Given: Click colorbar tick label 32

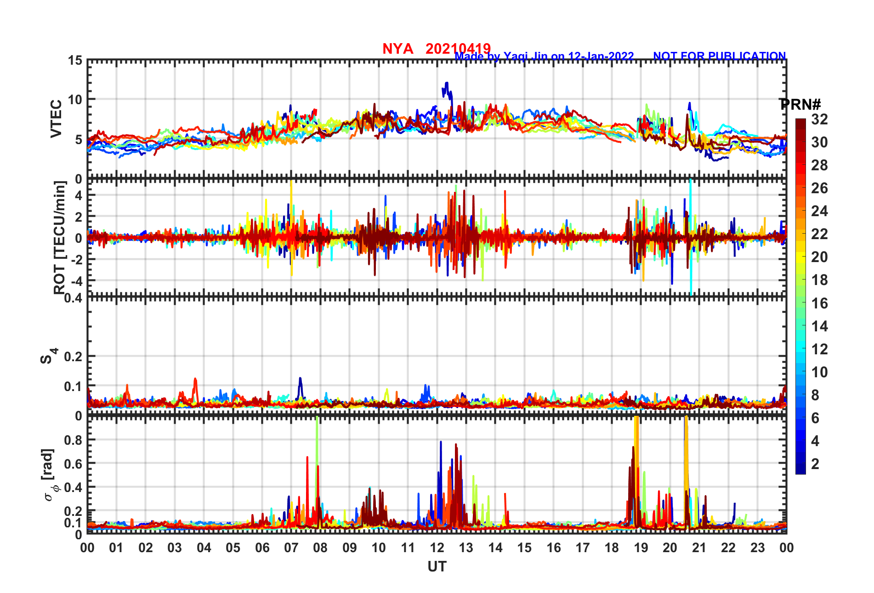Looking at the screenshot, I should click(x=819, y=119).
